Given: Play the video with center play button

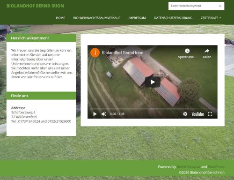Looking at the screenshot, I should [x=153, y=82].
